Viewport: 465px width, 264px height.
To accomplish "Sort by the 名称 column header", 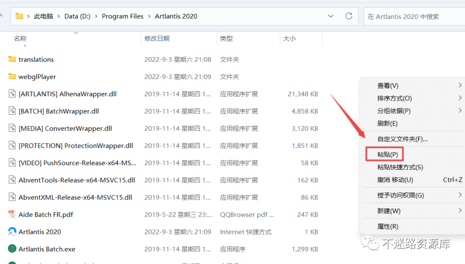I will 20,39.
